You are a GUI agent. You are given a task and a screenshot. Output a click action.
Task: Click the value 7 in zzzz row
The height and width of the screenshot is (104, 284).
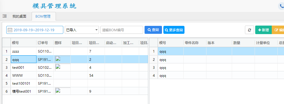pyautogui.click(x=96, y=51)
